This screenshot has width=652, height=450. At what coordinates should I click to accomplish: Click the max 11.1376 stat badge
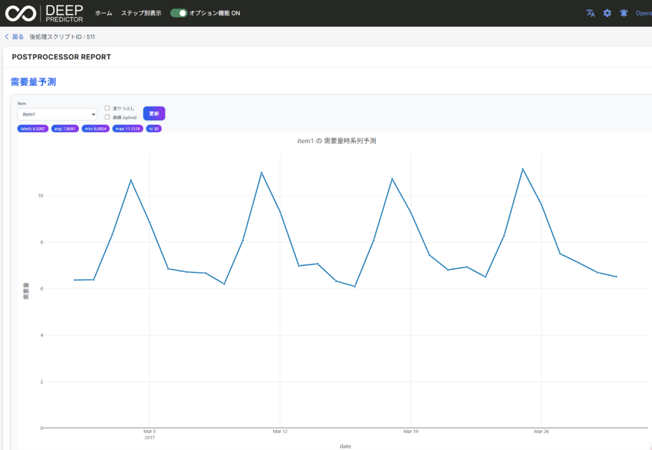127,128
